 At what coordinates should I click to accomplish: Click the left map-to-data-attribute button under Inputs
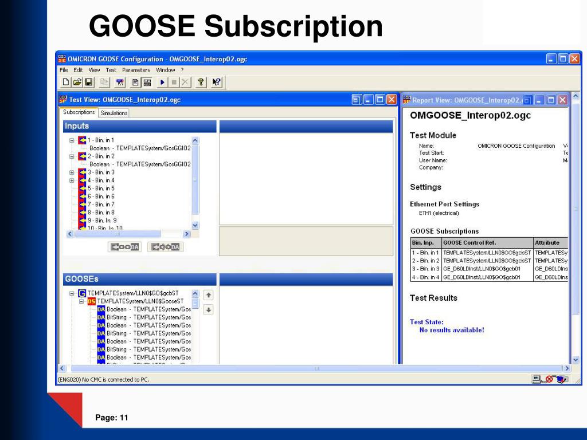pyautogui.click(x=124, y=247)
